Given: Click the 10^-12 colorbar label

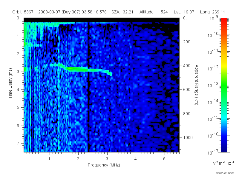Looking at the screenshot, I should coord(213,68).
